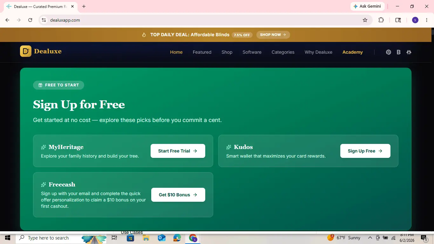434x244 pixels.
Task: Click the taskbar clock and date
Action: [407, 238]
